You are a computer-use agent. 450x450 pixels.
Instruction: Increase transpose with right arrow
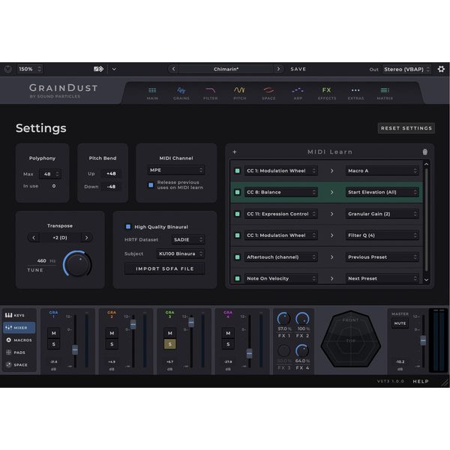pyautogui.click(x=86, y=238)
